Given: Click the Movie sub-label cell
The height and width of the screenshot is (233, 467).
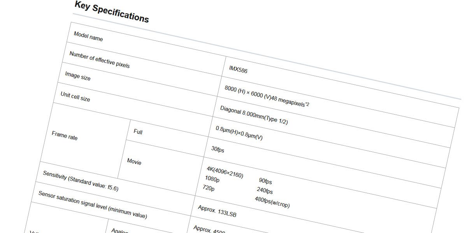Looking at the screenshot, I should [134, 161].
